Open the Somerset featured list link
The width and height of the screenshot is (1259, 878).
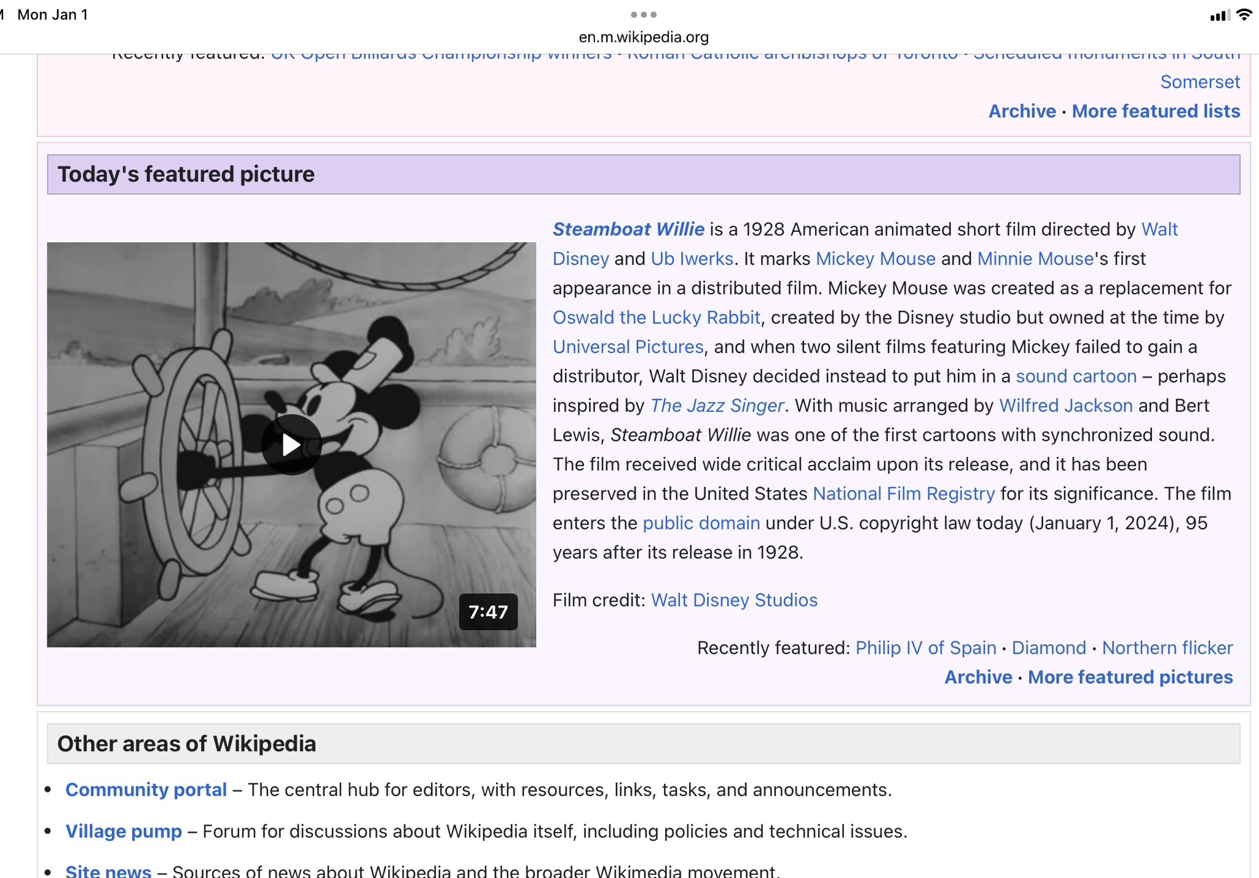point(1200,82)
